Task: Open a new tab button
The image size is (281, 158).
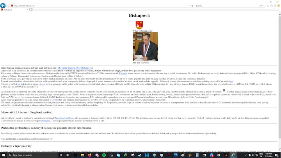Action: tap(31, 10)
